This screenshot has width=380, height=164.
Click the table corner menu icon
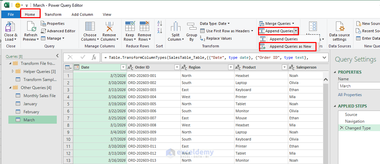(x=68, y=67)
